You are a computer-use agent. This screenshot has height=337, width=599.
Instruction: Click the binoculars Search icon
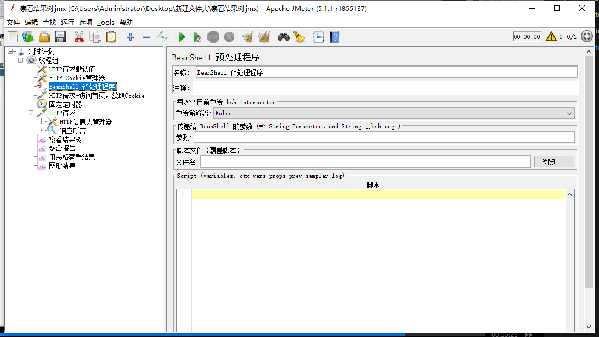pos(284,37)
